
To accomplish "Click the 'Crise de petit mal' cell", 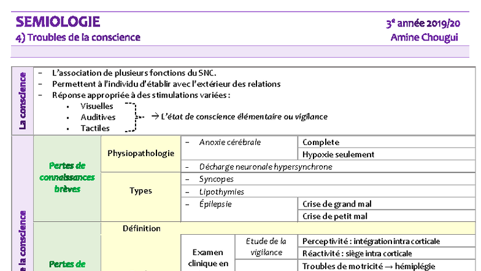I will tap(335, 216).
